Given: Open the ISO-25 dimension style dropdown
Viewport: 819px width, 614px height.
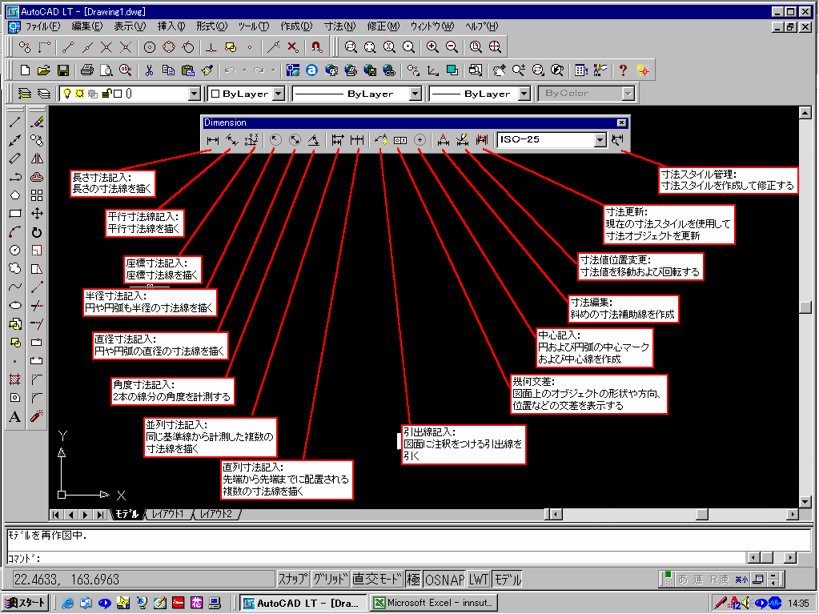Looking at the screenshot, I should click(600, 140).
